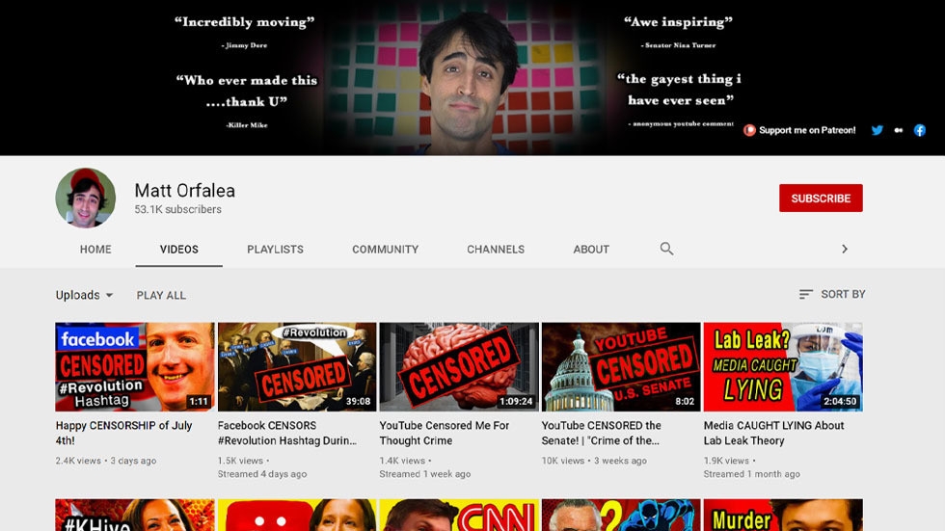Open the Twitter link icon in banner
Screen dimensions: 945x531
pyautogui.click(x=877, y=130)
